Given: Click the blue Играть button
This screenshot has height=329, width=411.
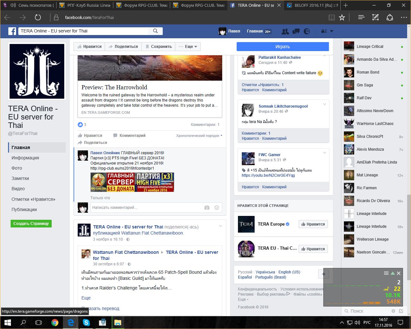Looking at the screenshot, I should 283,47.
